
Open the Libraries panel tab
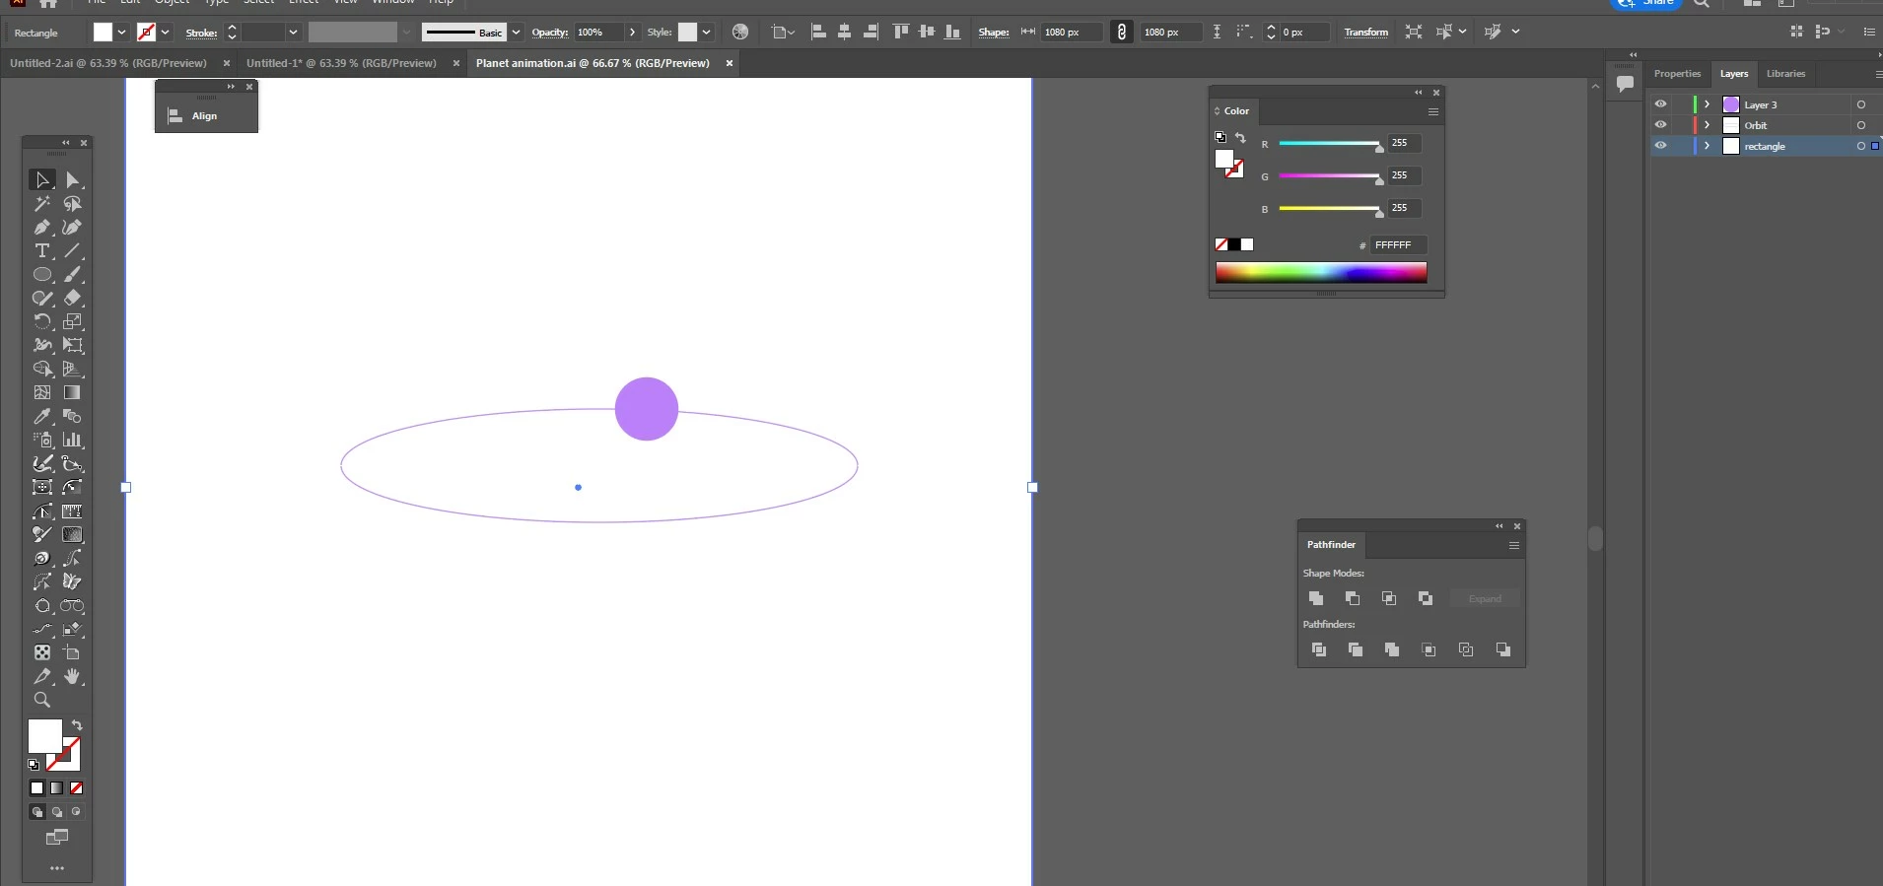click(x=1785, y=74)
